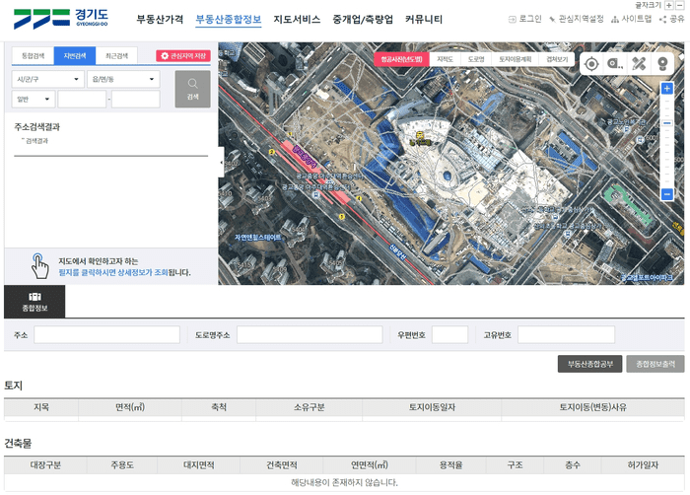Open the 시/군/구 dropdown
Image resolution: width=690 pixels, height=495 pixels.
click(x=47, y=79)
